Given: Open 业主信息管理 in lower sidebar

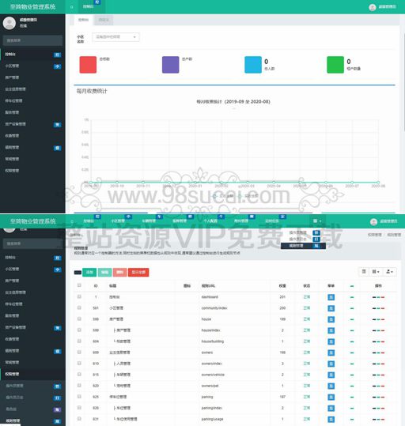Looking at the screenshot, I should coord(32,292).
